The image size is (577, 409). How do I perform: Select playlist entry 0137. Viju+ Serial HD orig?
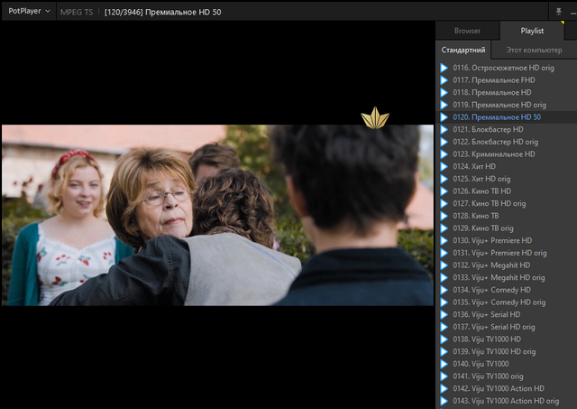click(507, 327)
